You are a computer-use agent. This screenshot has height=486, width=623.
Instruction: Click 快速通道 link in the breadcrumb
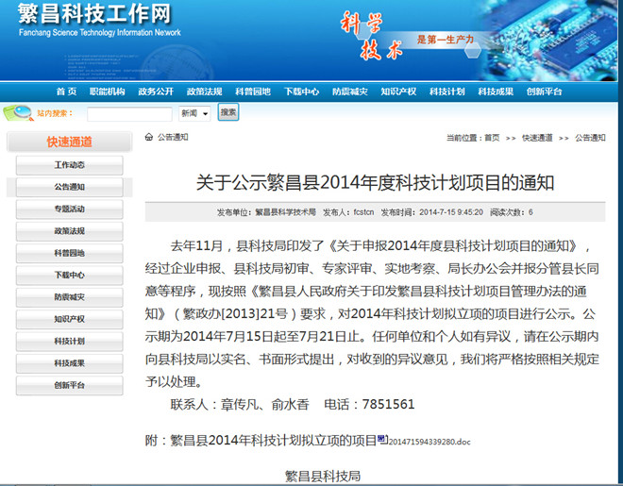[x=537, y=138]
